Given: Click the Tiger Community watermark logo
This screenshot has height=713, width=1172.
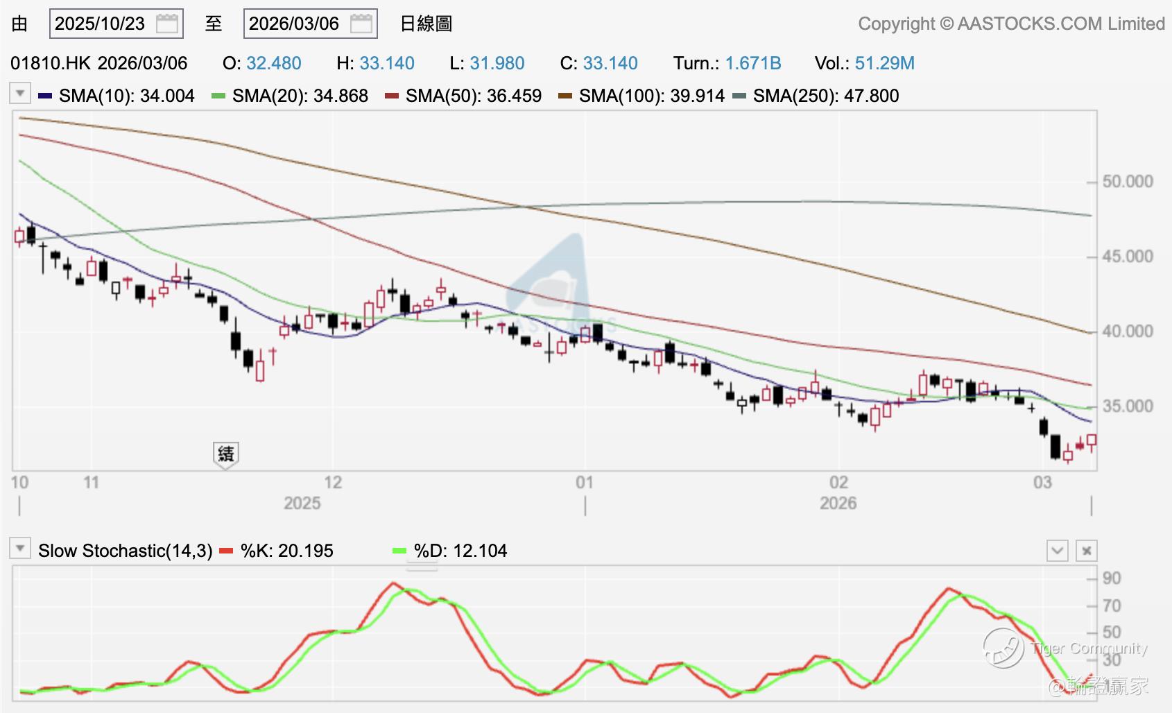Looking at the screenshot, I should tap(1003, 648).
